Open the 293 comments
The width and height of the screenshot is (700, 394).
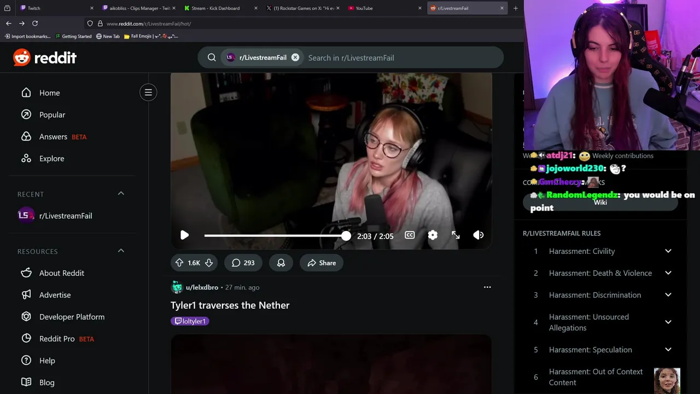point(243,263)
